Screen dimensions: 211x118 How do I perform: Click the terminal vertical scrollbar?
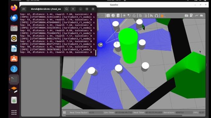tap(96, 52)
